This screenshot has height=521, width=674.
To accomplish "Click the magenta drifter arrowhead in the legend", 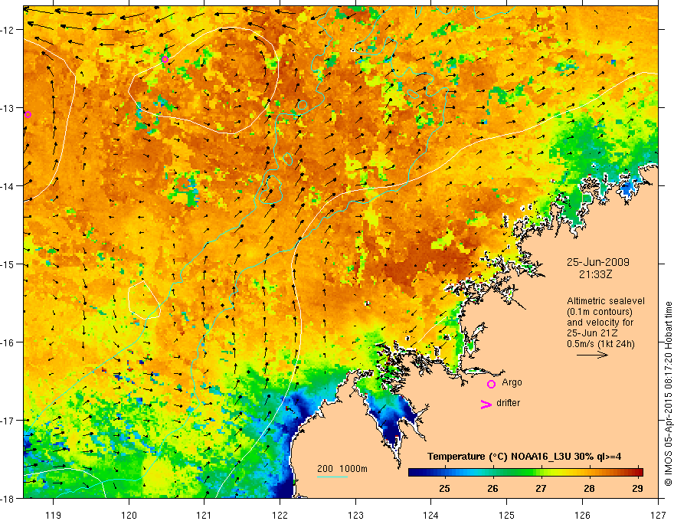I will (486, 404).
